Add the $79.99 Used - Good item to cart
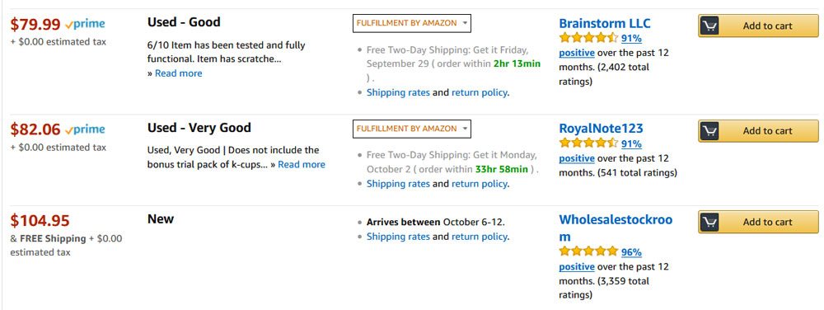This screenshot has height=310, width=824. (x=758, y=26)
